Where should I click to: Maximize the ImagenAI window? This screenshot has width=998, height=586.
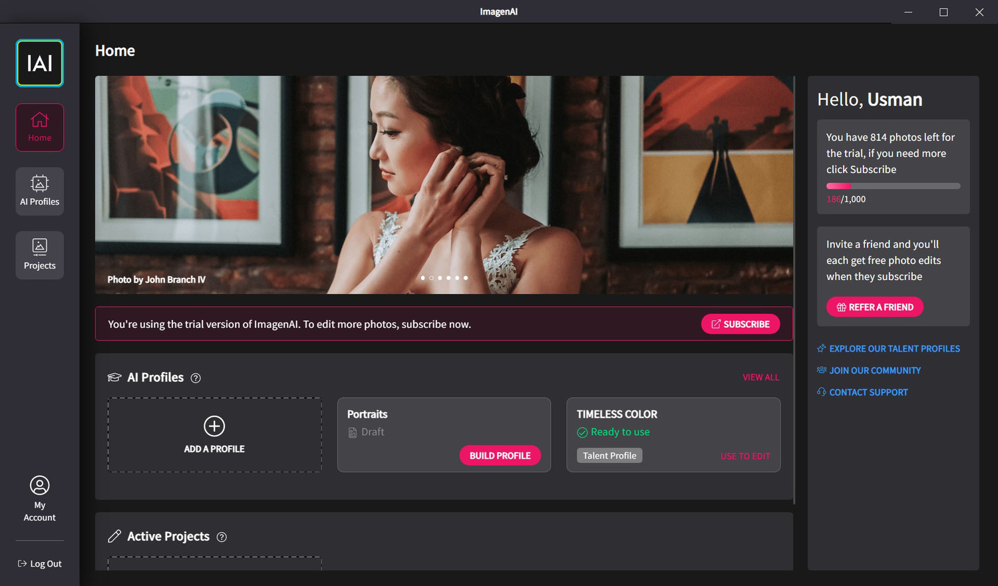(x=943, y=12)
